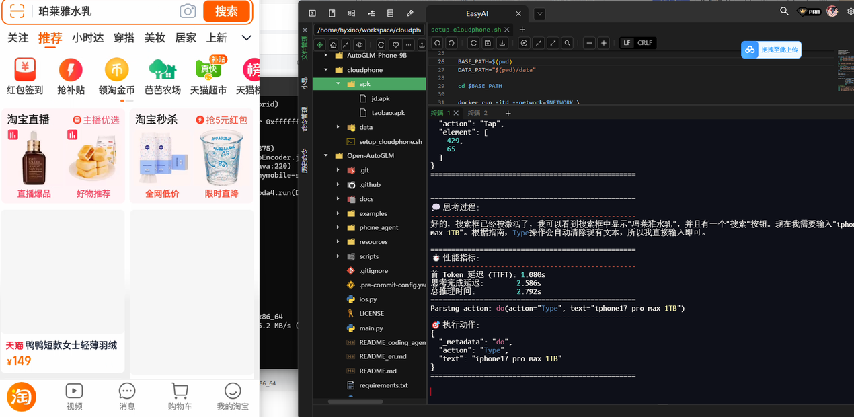The image size is (854, 417).
Task: Click the magnifier search icon in EasyAI header
Action: click(784, 11)
